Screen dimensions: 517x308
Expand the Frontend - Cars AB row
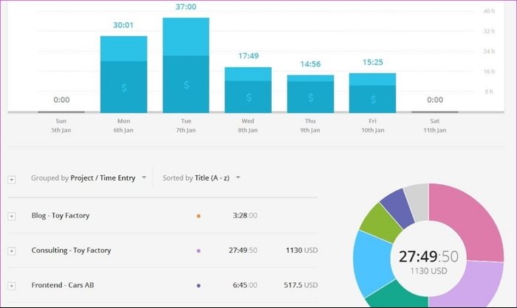pyautogui.click(x=11, y=286)
